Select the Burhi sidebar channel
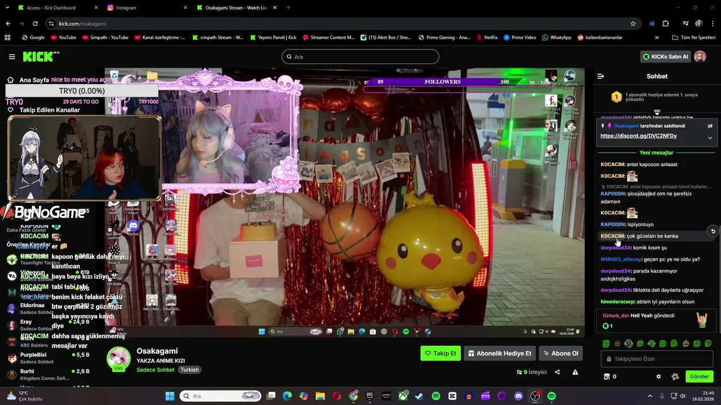This screenshot has height=405, width=721. pyautogui.click(x=48, y=375)
